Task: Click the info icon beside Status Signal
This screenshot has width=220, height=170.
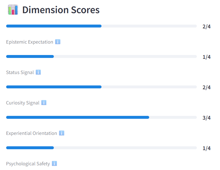Action: point(38,72)
